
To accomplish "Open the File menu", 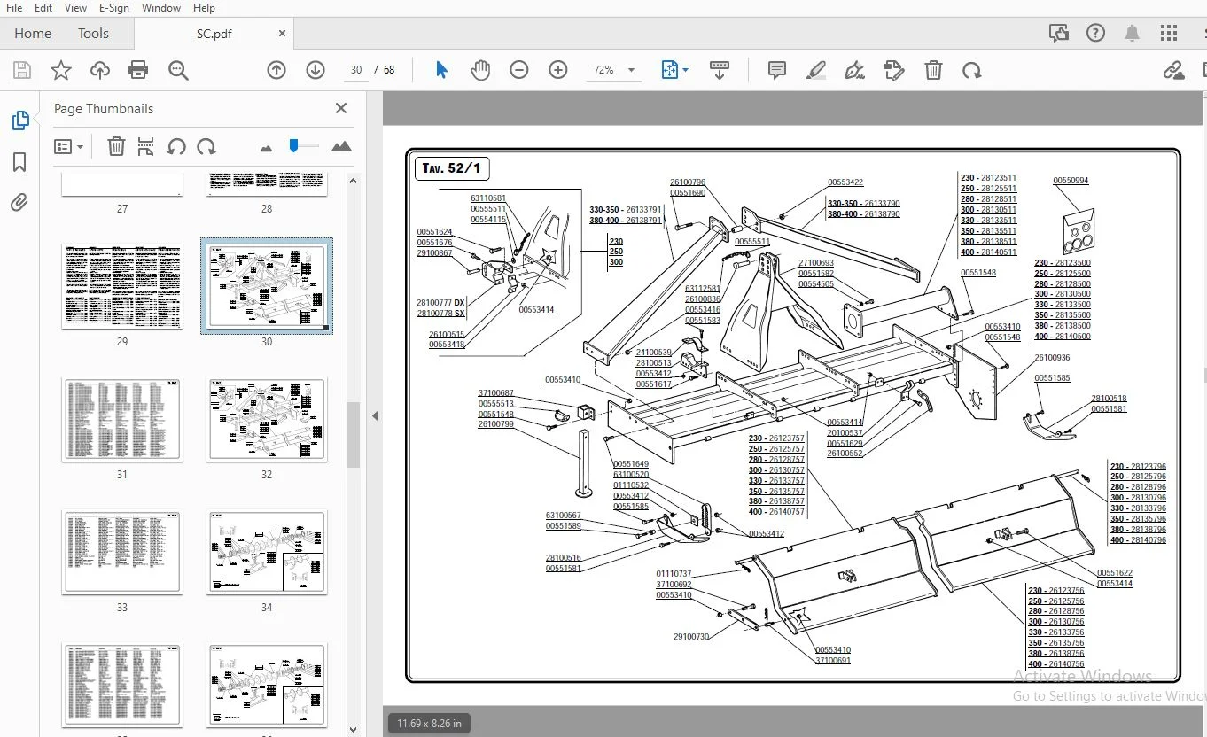I will coord(14,8).
